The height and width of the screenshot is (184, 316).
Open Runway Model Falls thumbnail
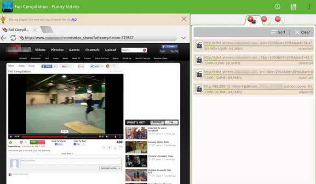click(136, 147)
